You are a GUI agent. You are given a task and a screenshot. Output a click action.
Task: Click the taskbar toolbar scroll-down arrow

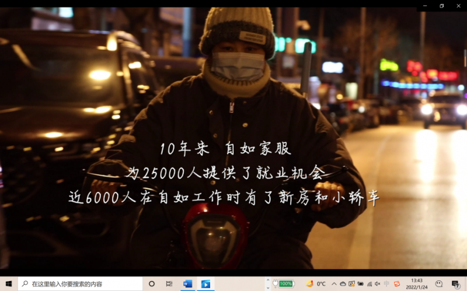point(268,288)
